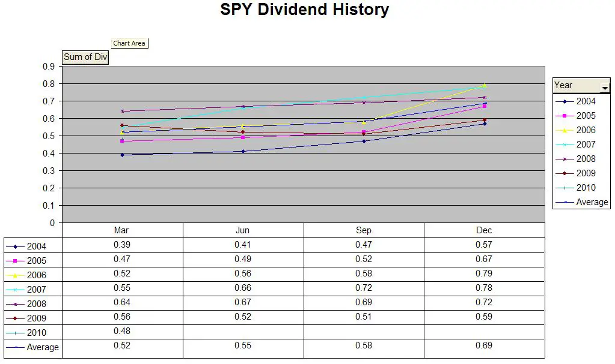Select the 2008 series marker at Dec
Viewport: 615px width, 364px height.
point(485,98)
